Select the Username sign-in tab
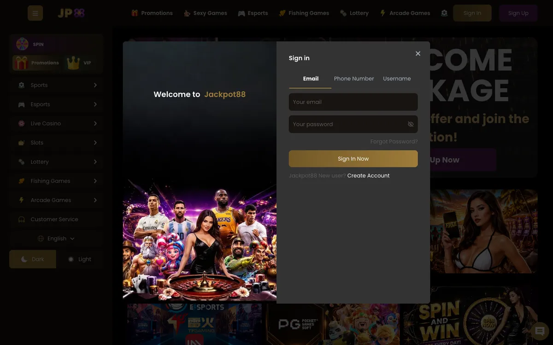553x345 pixels. click(x=397, y=79)
